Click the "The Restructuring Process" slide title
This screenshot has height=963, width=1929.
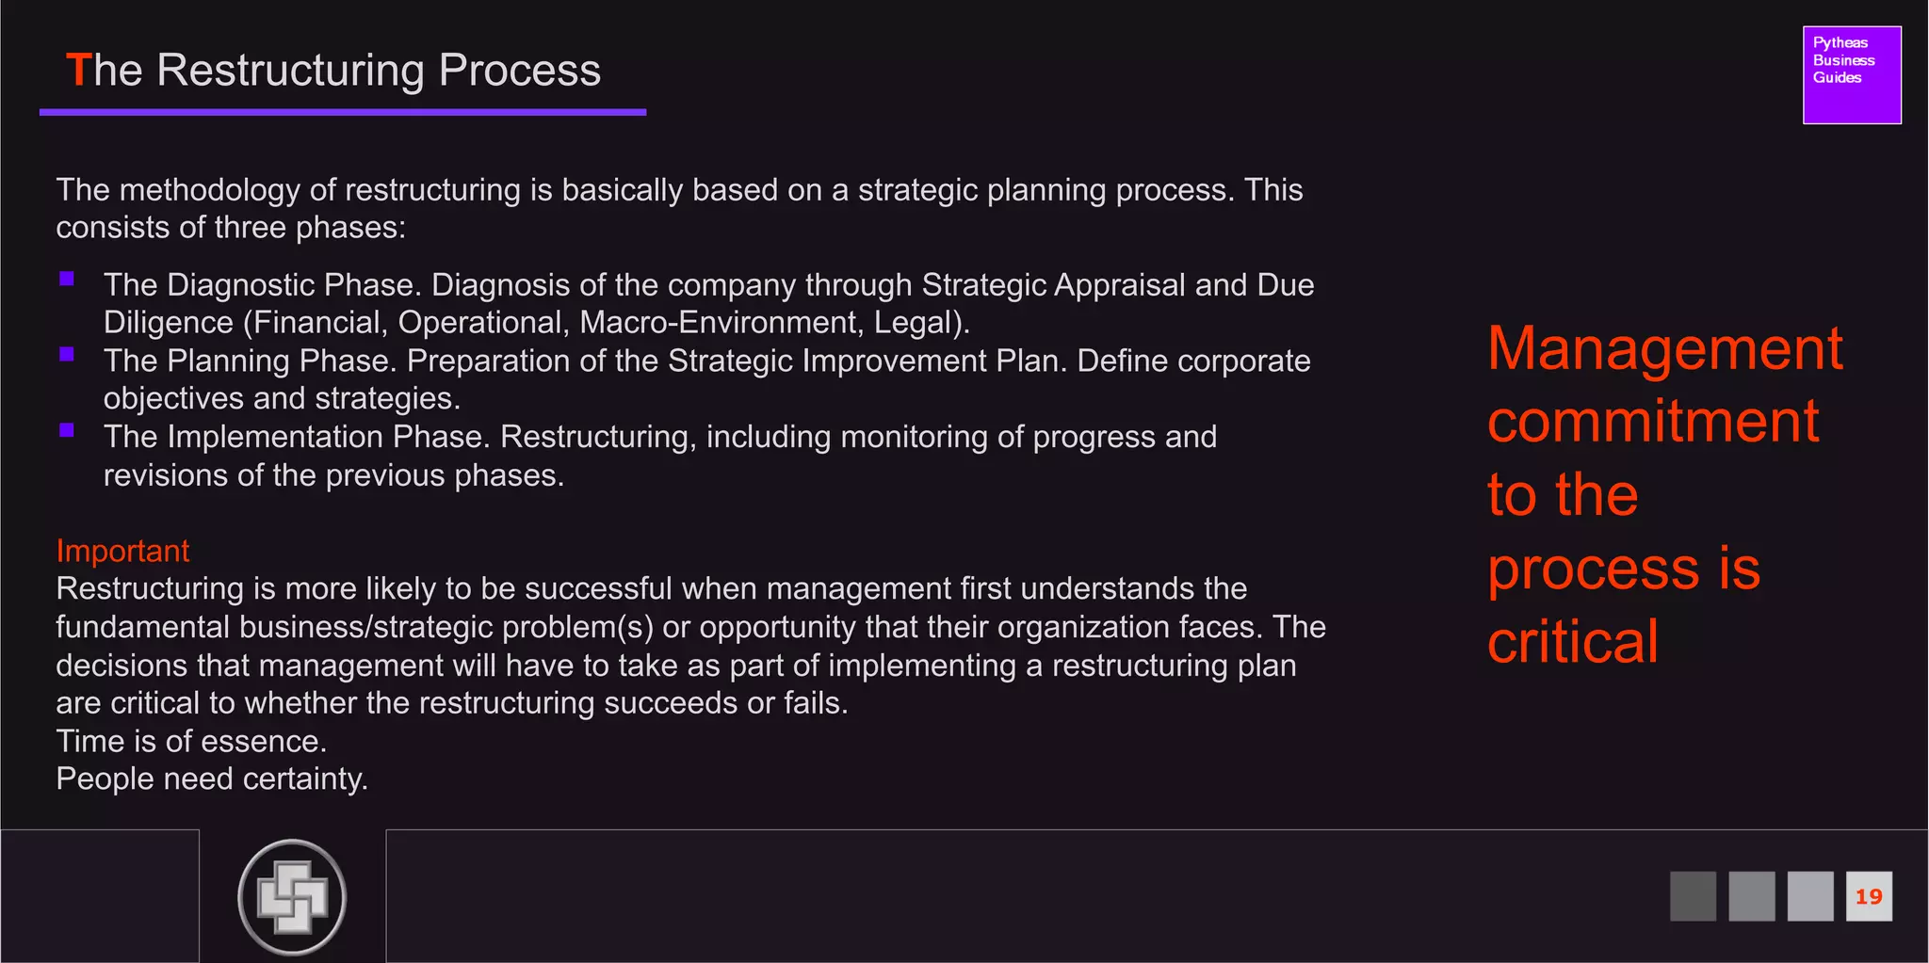point(333,71)
